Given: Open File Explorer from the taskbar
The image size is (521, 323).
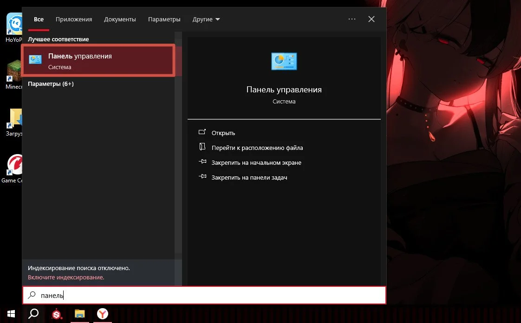Looking at the screenshot, I should point(80,314).
